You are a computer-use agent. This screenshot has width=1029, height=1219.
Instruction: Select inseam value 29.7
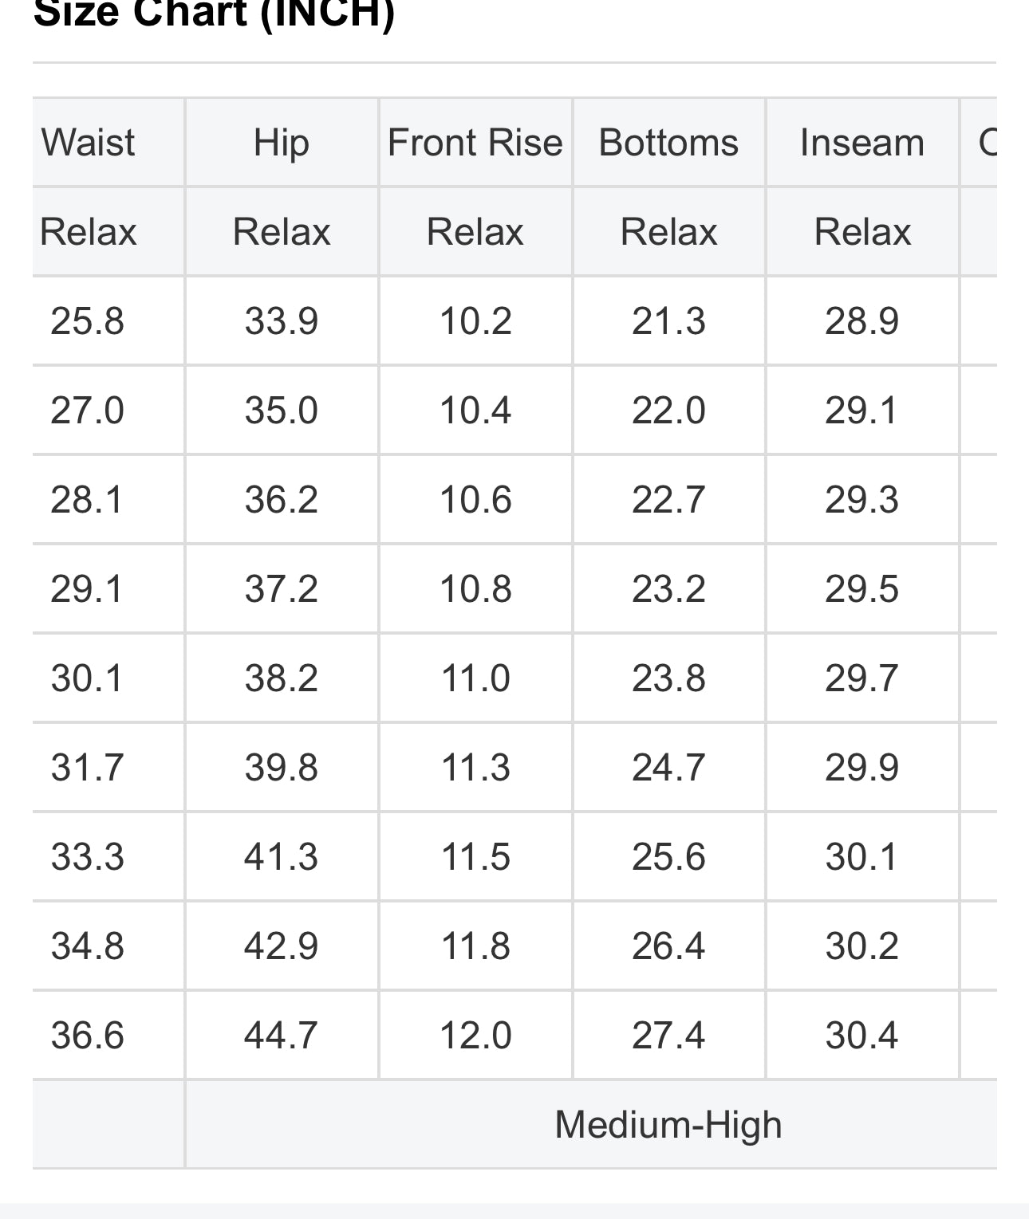[861, 678]
